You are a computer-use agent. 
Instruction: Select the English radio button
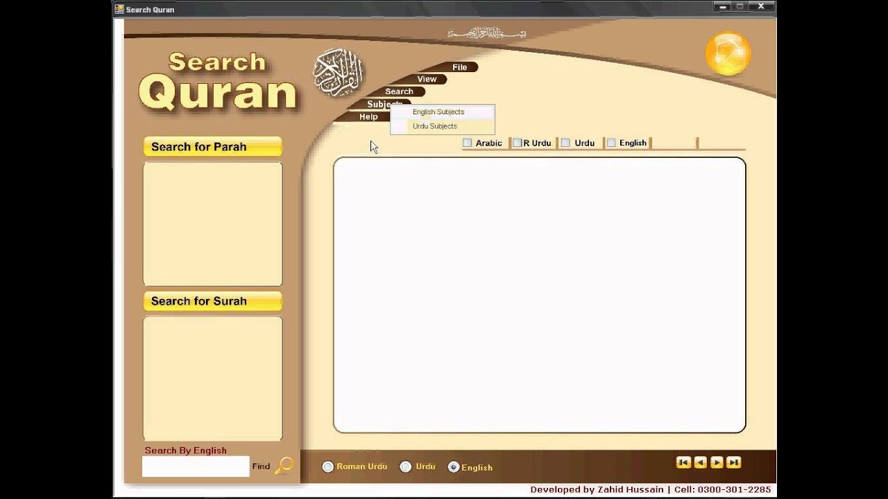(x=454, y=467)
